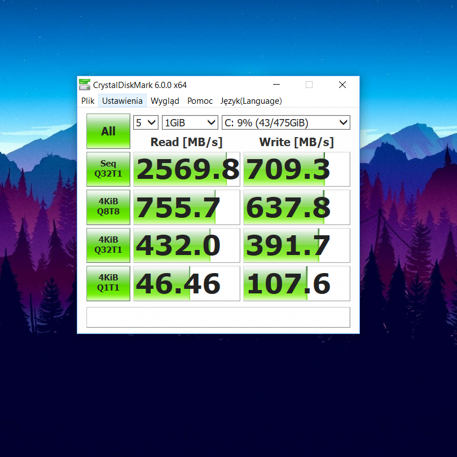
Task: Open the Język(Language) menu
Action: pyautogui.click(x=251, y=101)
